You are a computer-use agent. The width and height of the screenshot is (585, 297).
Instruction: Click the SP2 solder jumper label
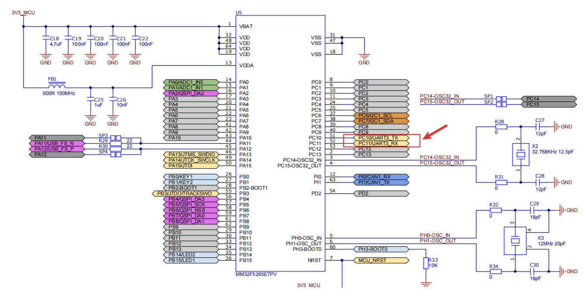pos(488,102)
